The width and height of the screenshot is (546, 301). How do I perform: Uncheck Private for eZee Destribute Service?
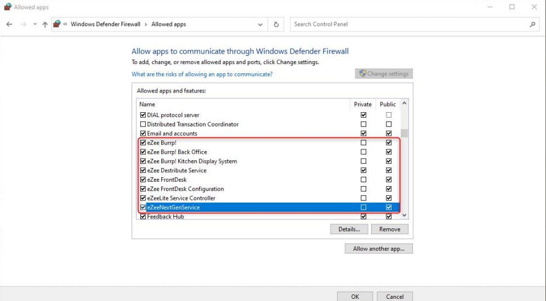pos(363,170)
